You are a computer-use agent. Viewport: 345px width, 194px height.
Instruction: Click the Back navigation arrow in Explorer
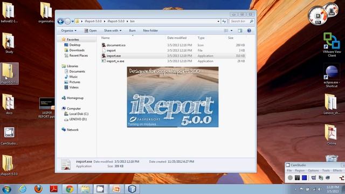click(x=60, y=22)
